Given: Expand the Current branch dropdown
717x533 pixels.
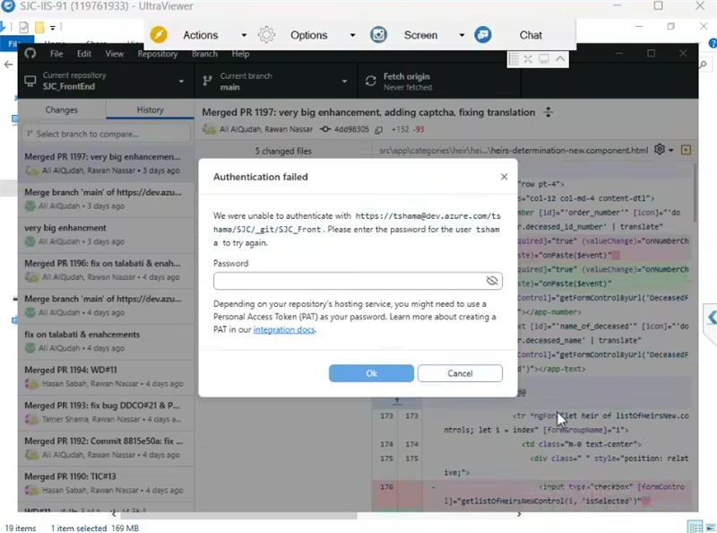Looking at the screenshot, I should click(x=345, y=82).
